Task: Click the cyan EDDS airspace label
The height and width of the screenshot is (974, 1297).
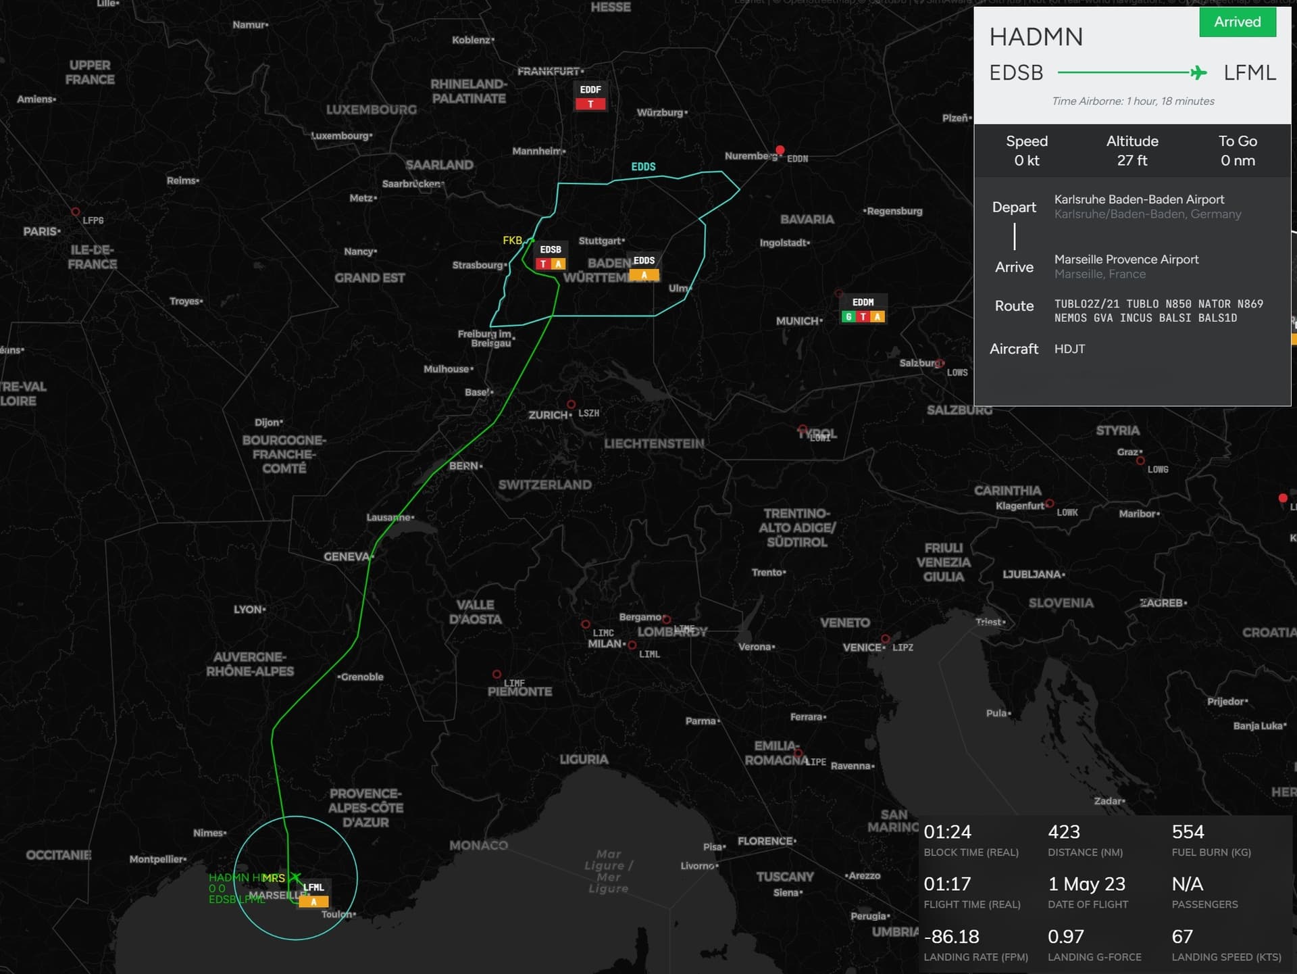Action: tap(643, 166)
